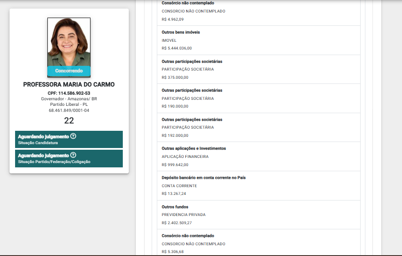
Task: Click Depósito bancário em conta corrente heading
Action: (x=203, y=178)
